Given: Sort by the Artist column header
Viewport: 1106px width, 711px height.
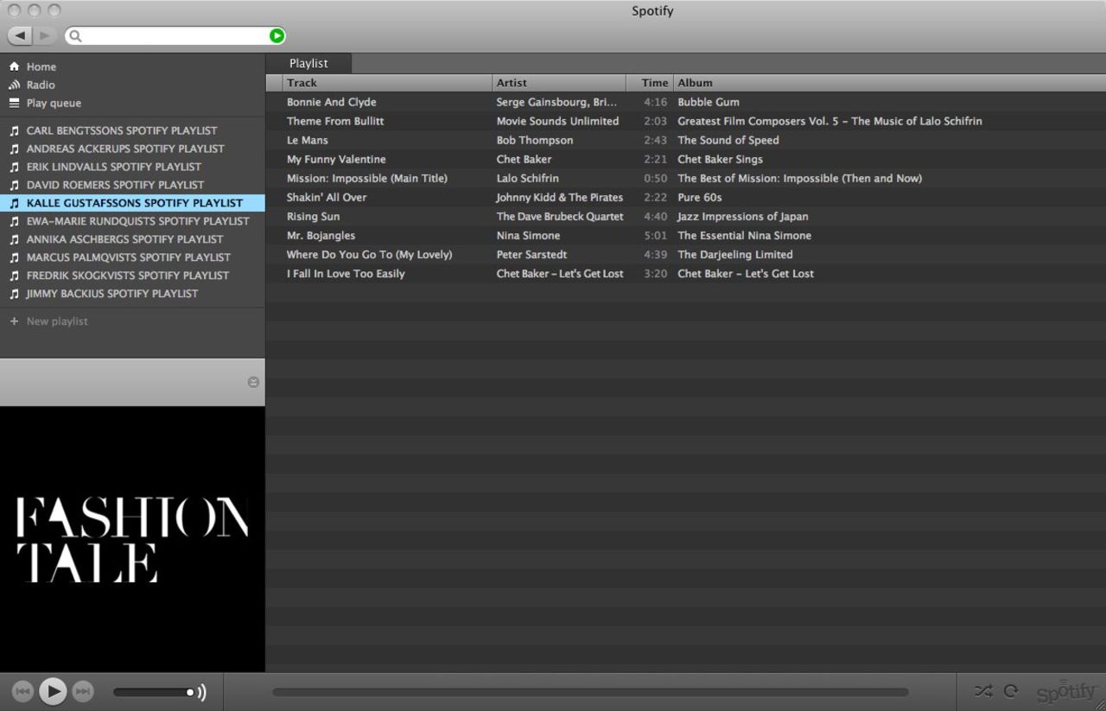Looking at the screenshot, I should (x=559, y=83).
